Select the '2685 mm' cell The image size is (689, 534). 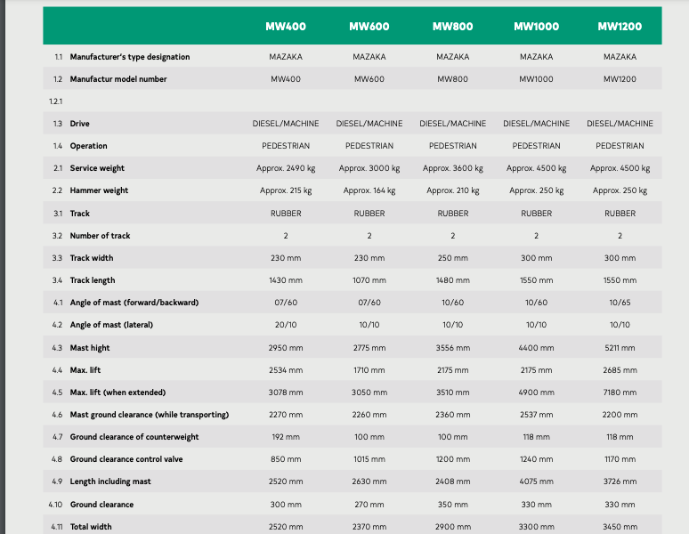pos(620,370)
